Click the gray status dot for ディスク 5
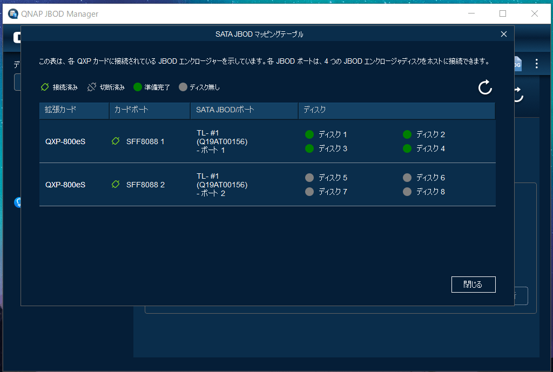This screenshot has width=553, height=372. [309, 177]
